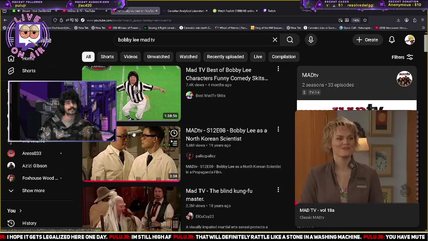The height and width of the screenshot is (241, 428).
Task: Open ElCuCuy23 channel
Action: click(205, 216)
